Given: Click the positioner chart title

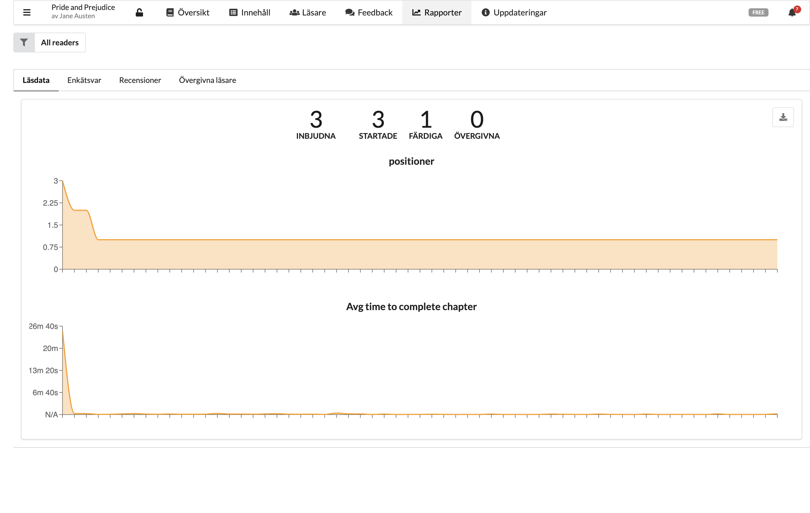Looking at the screenshot, I should (x=411, y=161).
